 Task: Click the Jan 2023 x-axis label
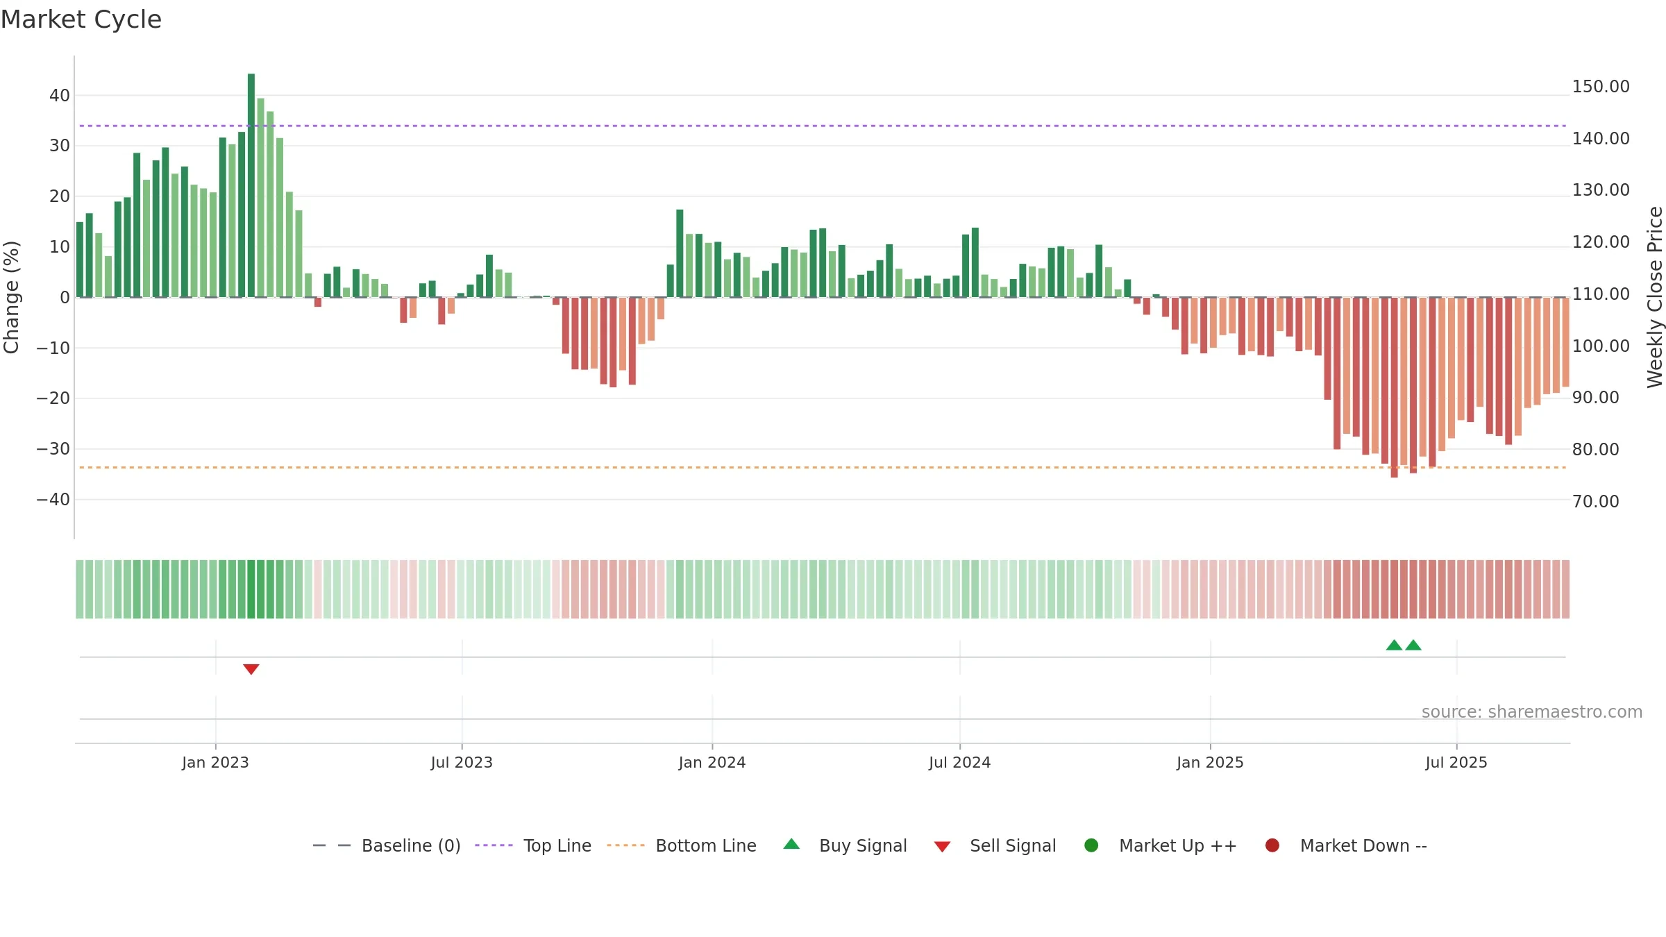[x=215, y=762]
